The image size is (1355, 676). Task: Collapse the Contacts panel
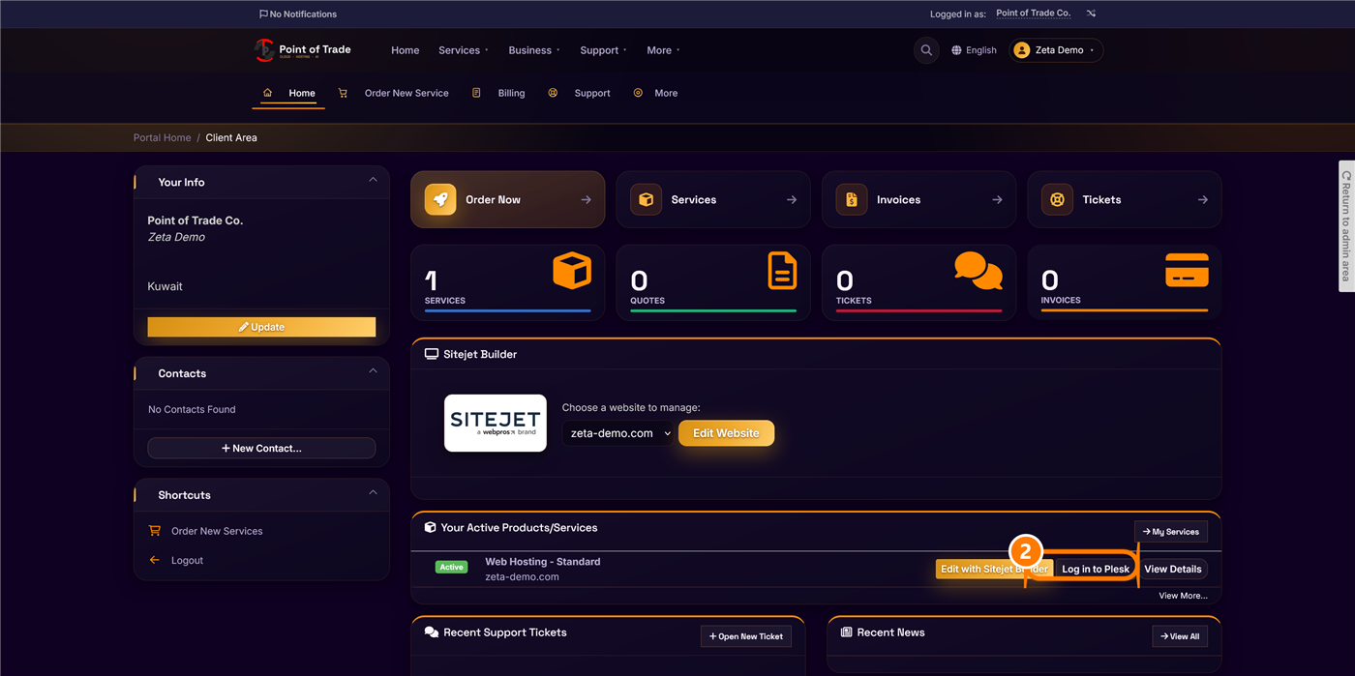pos(374,371)
